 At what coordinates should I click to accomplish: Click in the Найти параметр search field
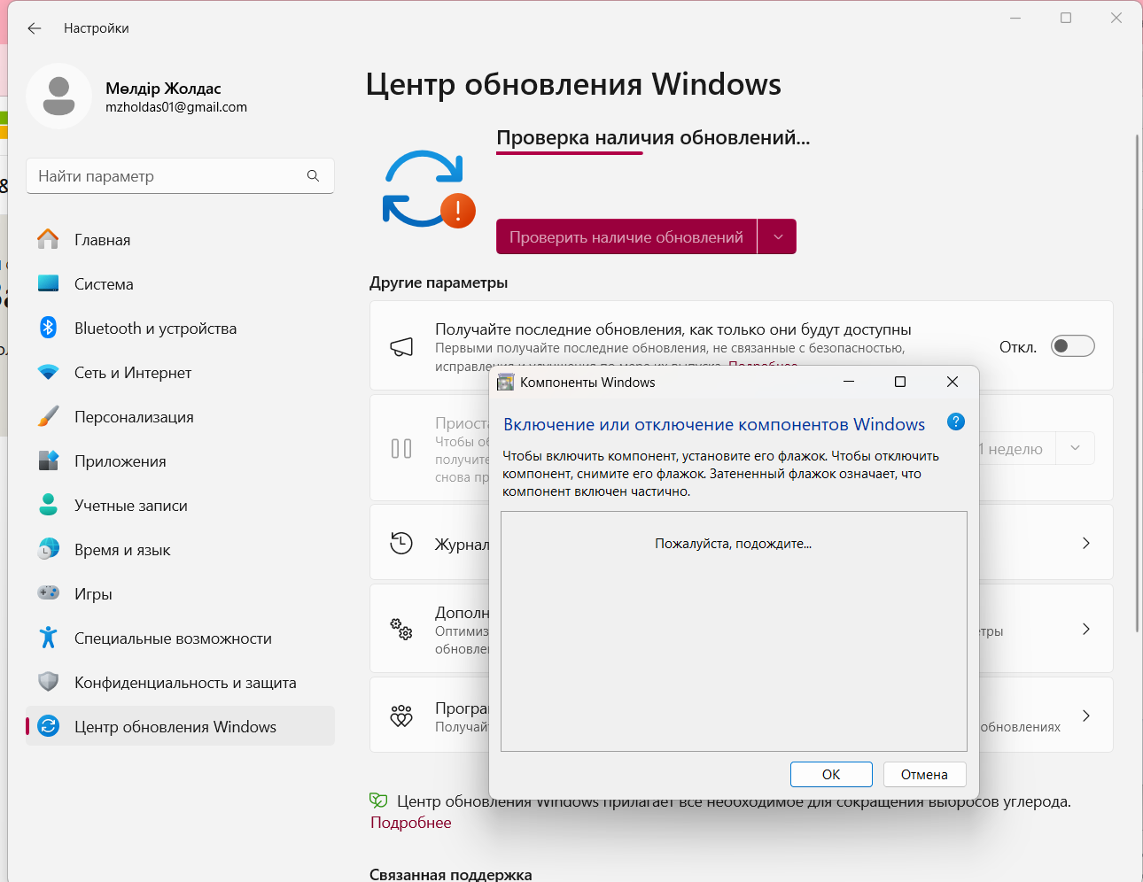(180, 176)
